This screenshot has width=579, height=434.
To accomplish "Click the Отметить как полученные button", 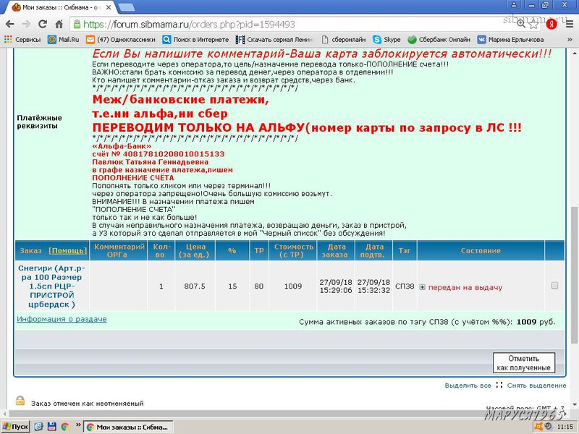I will [x=523, y=363].
